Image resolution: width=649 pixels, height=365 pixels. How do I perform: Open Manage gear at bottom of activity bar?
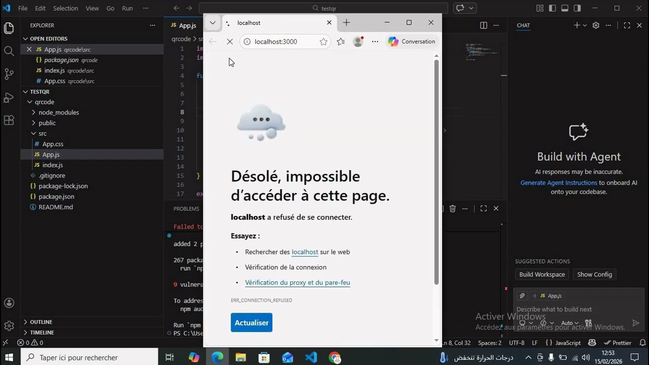(x=9, y=325)
